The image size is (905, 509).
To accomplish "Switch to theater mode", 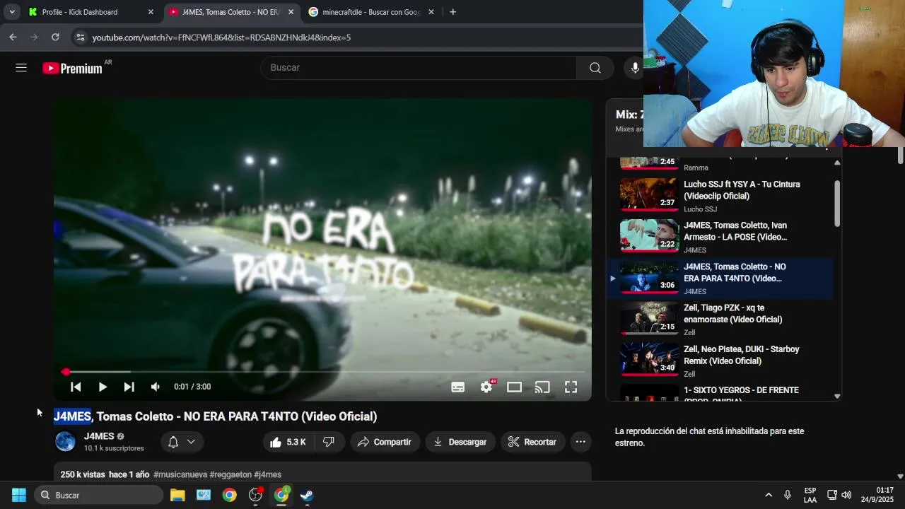I will tap(514, 387).
